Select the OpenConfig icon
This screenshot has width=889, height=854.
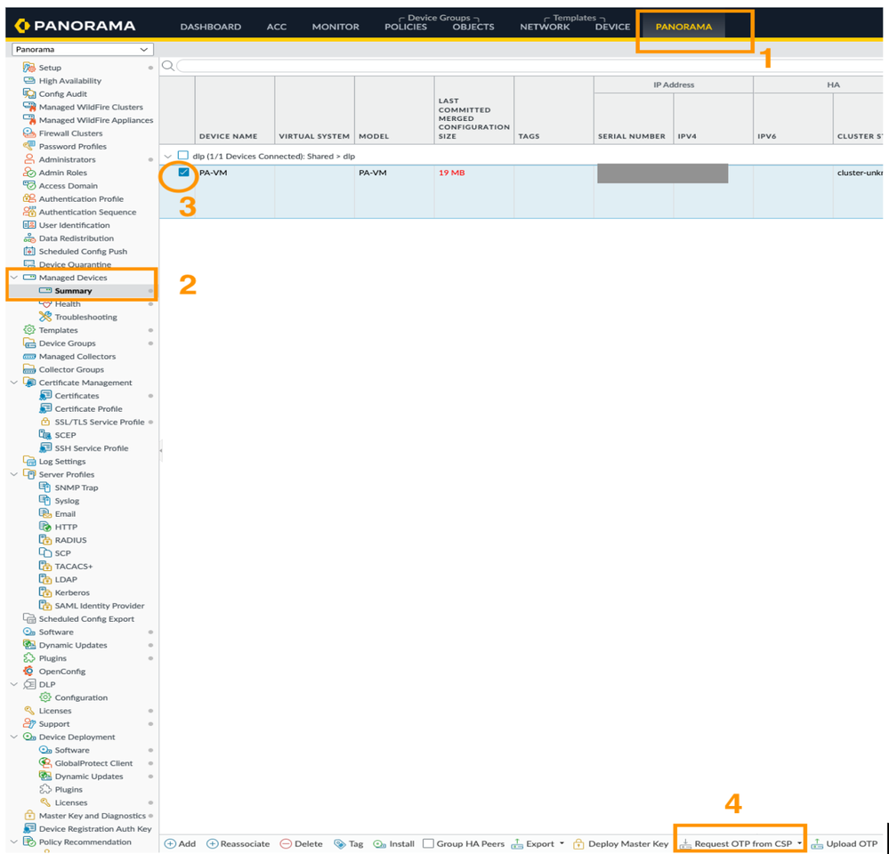tap(28, 671)
